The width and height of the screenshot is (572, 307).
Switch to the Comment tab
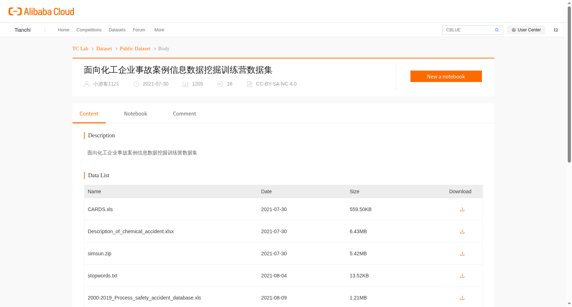click(184, 114)
